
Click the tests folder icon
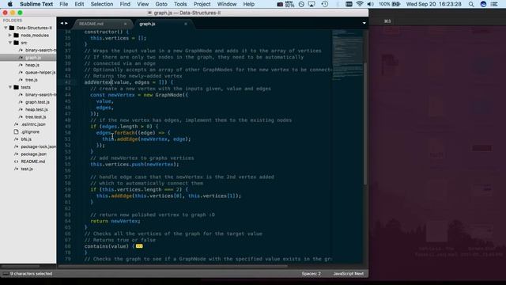[x=16, y=87]
